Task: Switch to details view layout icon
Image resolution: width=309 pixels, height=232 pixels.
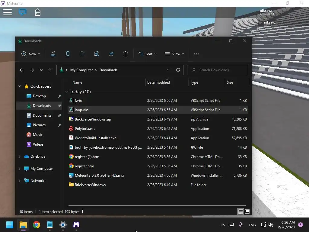Action: pyautogui.click(x=241, y=212)
